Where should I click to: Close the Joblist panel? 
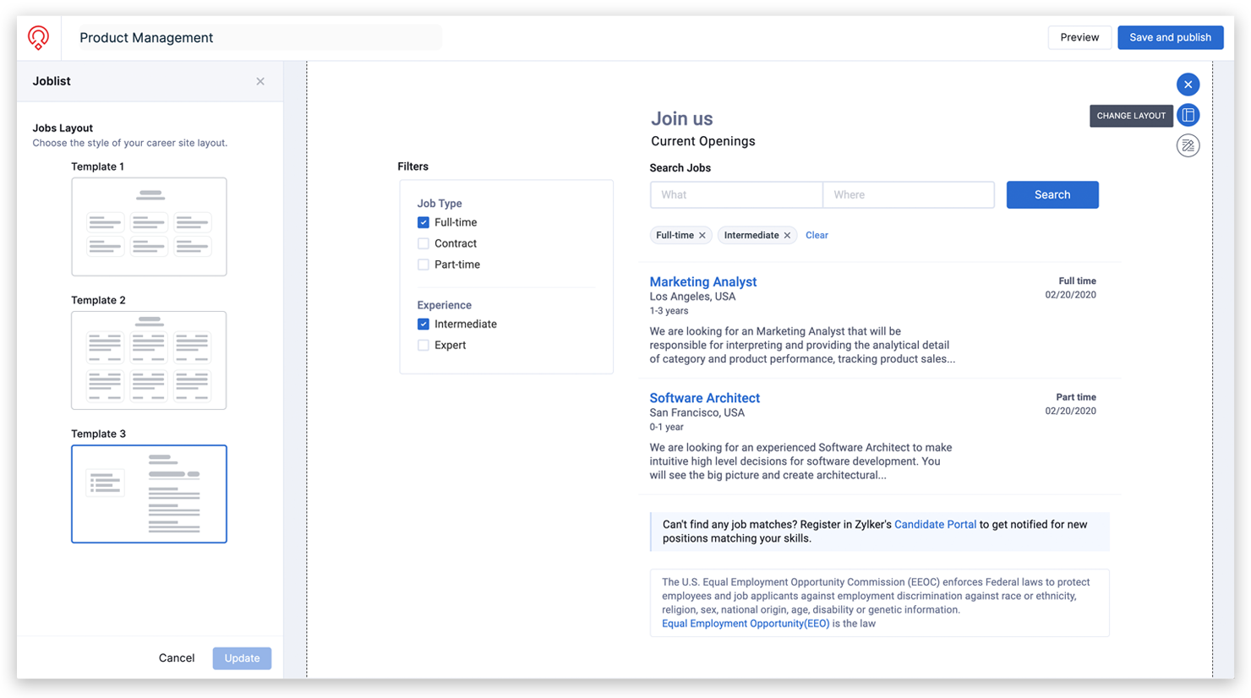[x=260, y=81]
